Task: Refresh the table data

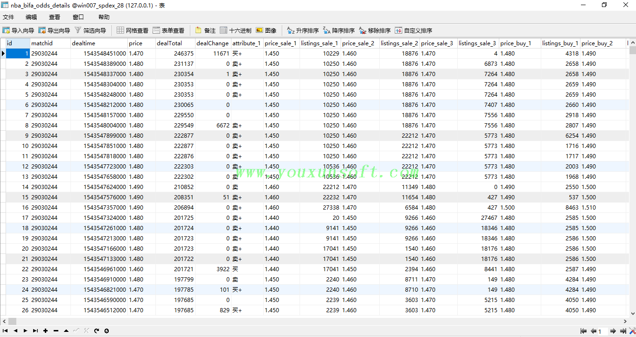Action: click(97, 331)
